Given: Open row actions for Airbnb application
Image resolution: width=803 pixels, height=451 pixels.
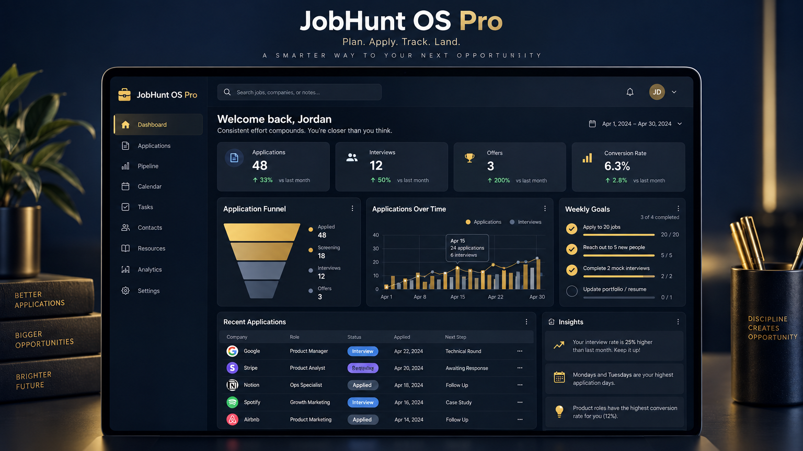Looking at the screenshot, I should pos(520,419).
